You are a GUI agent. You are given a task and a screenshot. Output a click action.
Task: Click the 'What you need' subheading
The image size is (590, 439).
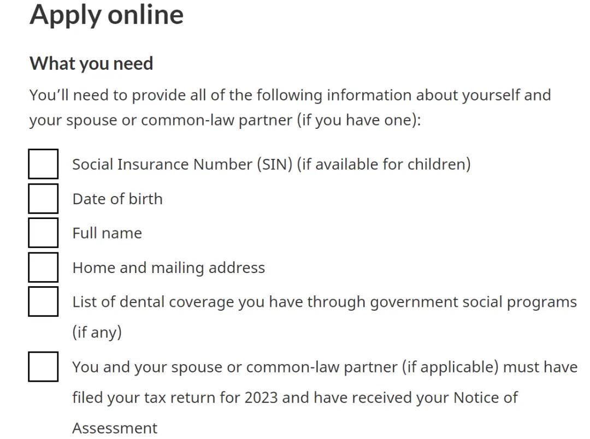(91, 63)
